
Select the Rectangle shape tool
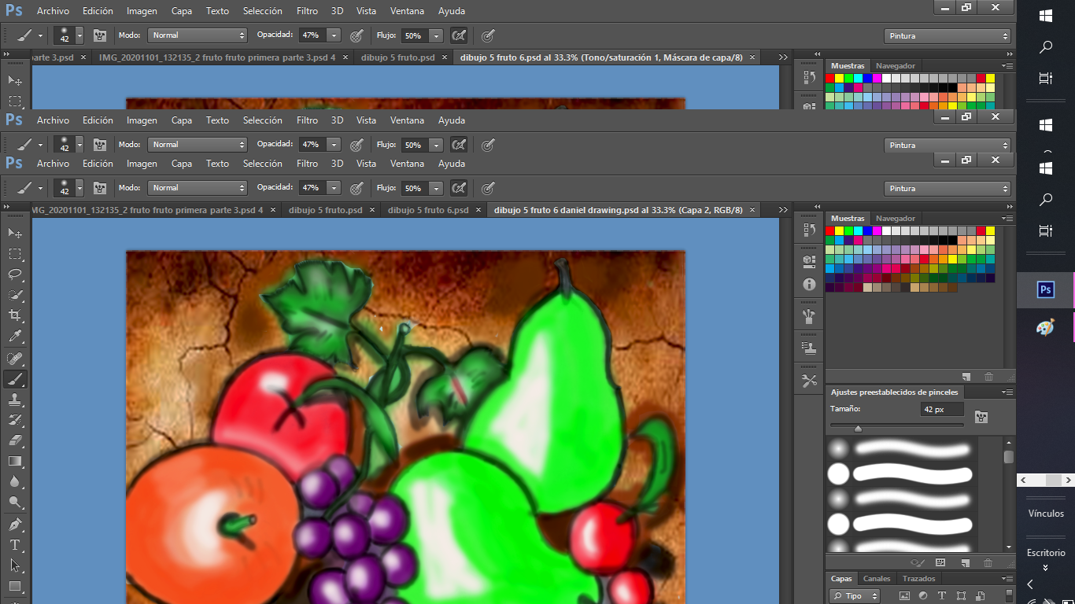point(15,586)
